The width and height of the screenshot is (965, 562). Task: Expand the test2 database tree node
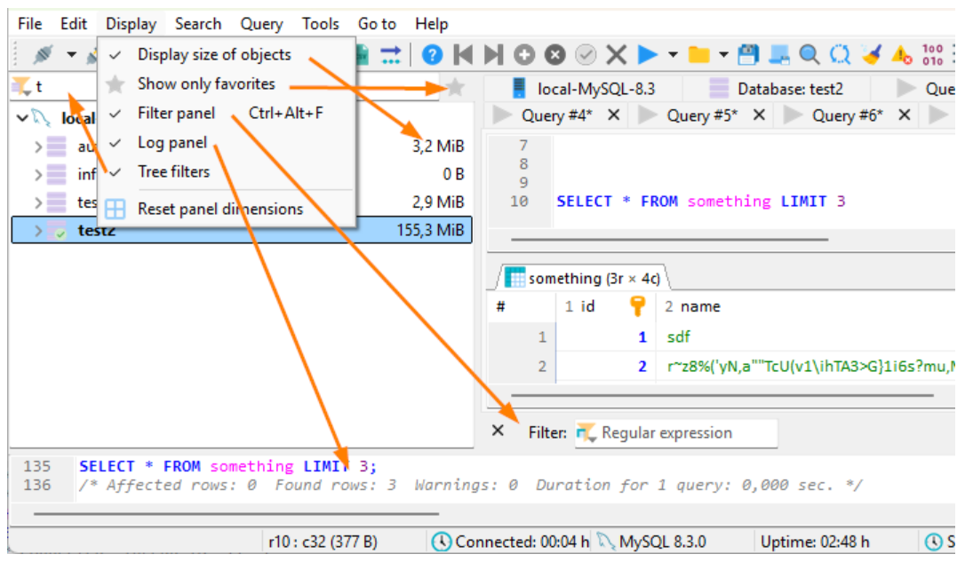(x=38, y=232)
